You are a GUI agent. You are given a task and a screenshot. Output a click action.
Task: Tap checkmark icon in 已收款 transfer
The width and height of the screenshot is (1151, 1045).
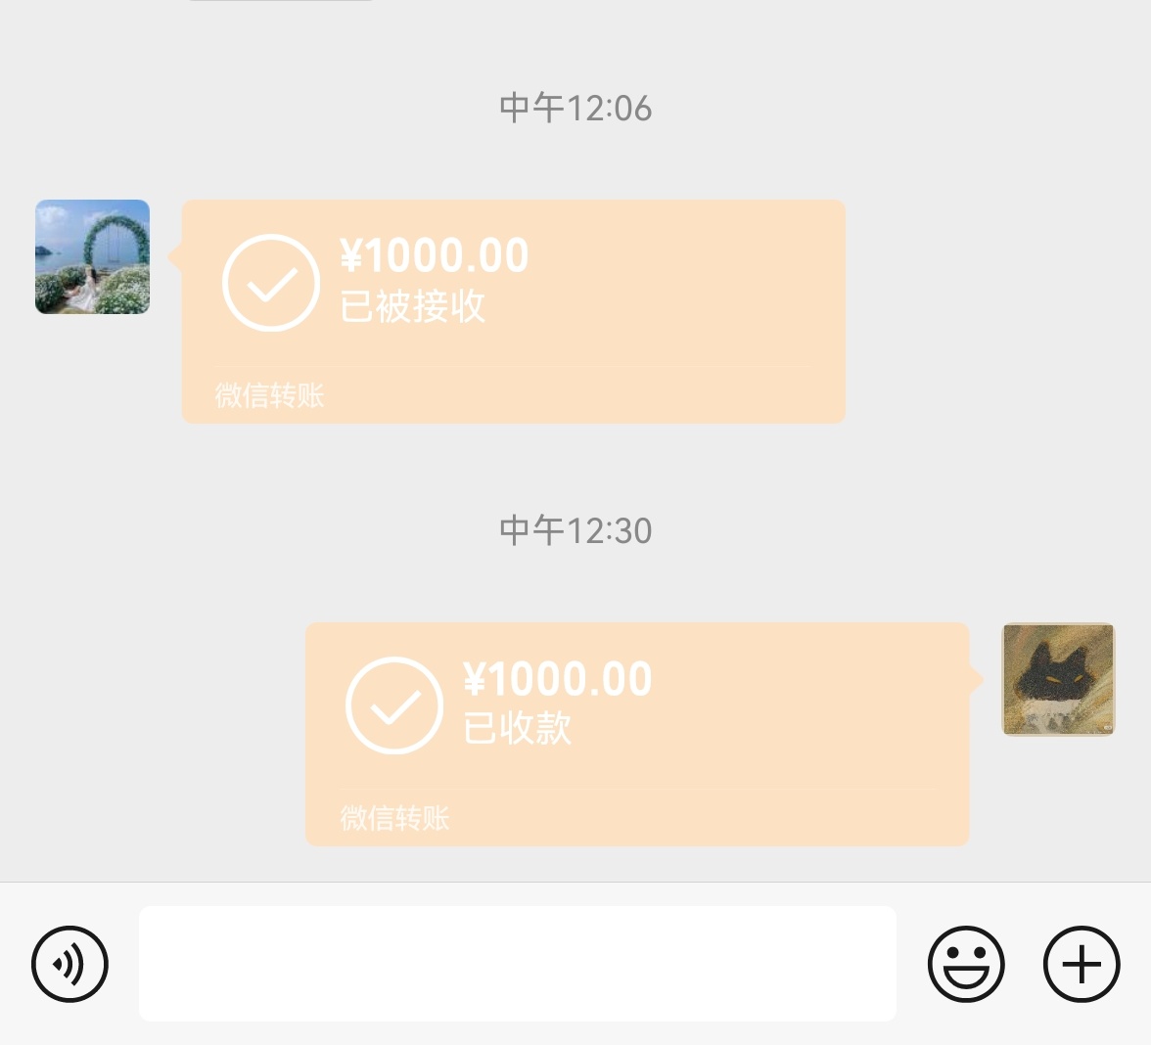394,705
